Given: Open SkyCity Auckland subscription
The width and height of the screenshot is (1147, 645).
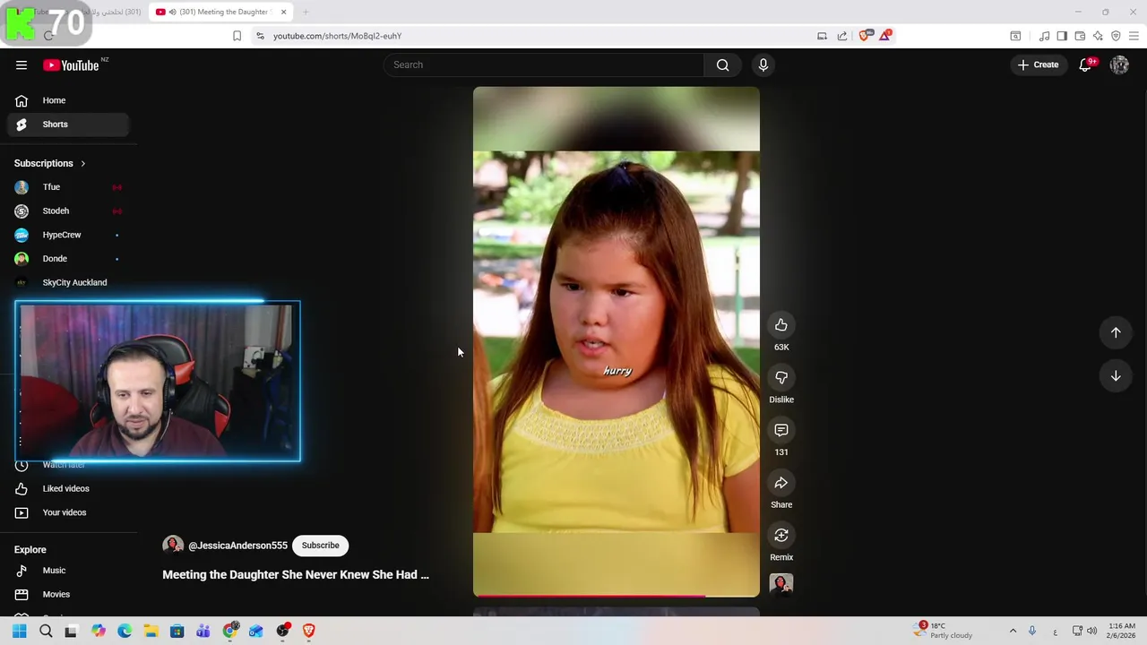Looking at the screenshot, I should pos(68,282).
